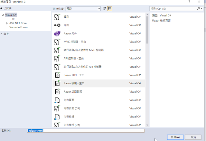
Task: Expand the ASP.NET Core node arrow
Action: point(7,23)
